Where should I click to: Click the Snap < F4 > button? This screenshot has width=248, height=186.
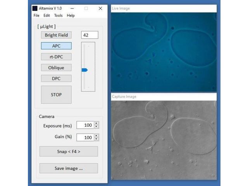coord(69,151)
